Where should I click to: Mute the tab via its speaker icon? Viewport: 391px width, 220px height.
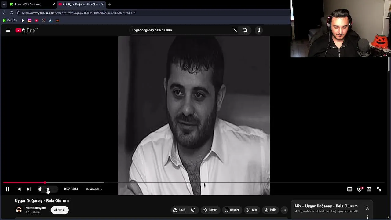(x=65, y=4)
